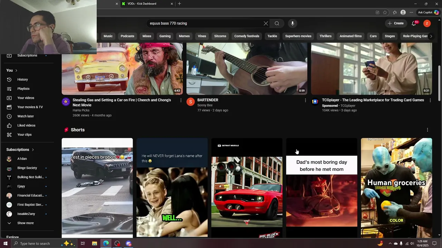Add page to favorites star icon
This screenshot has width=442, height=248.
pos(385,12)
